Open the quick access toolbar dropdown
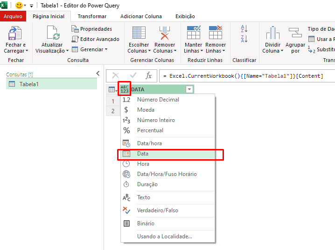 [x=31, y=6]
